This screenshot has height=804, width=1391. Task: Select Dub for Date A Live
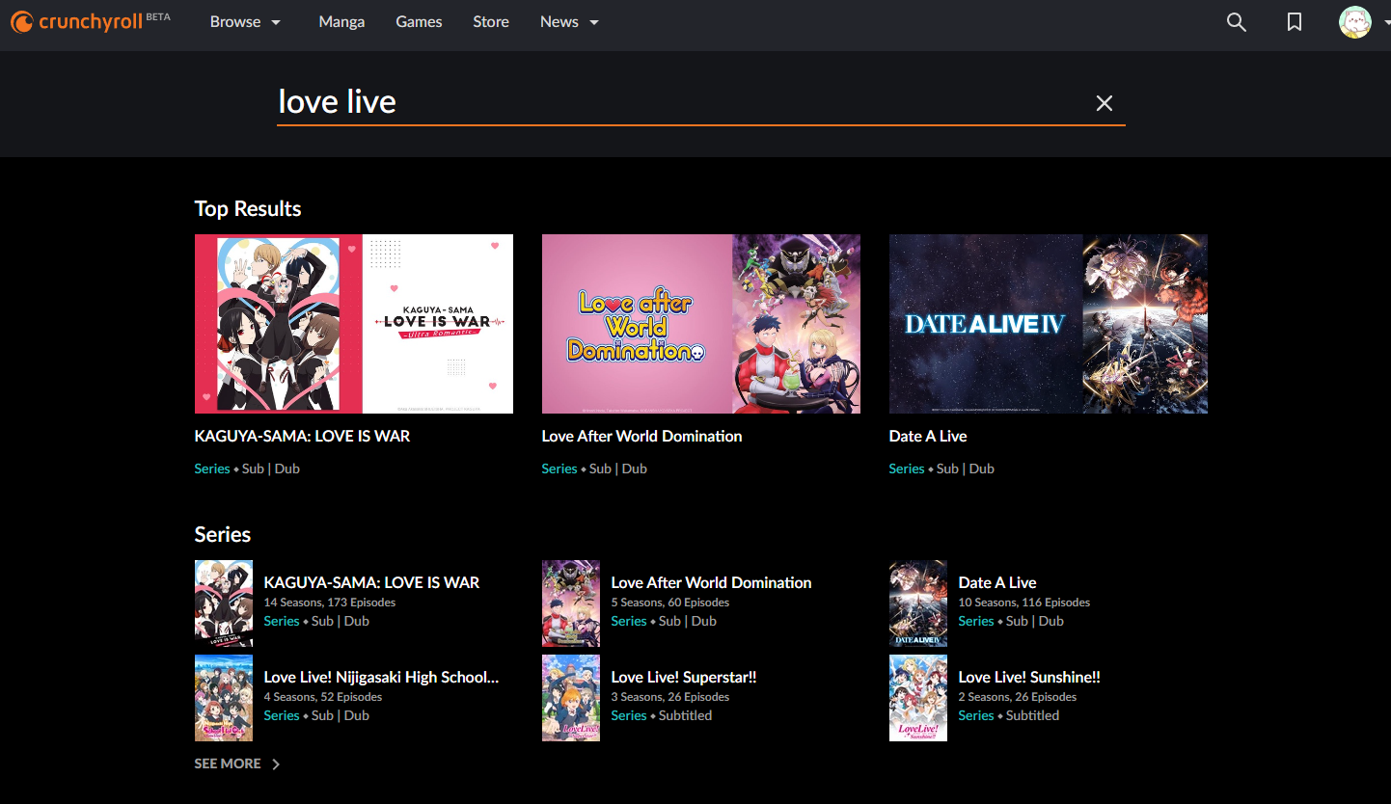pyautogui.click(x=981, y=469)
